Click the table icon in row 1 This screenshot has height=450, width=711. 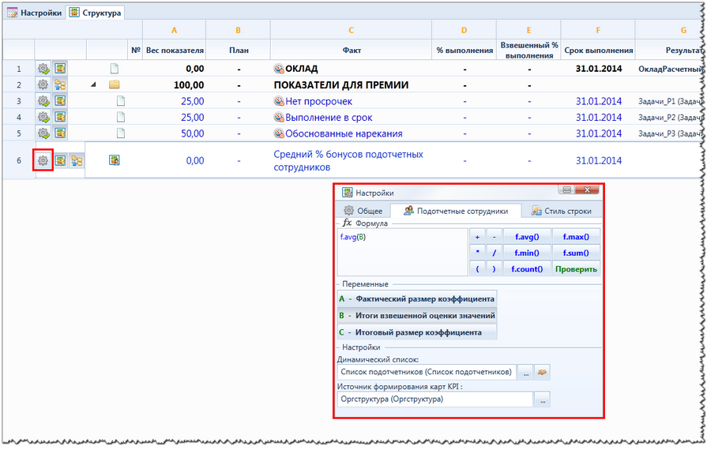[60, 69]
